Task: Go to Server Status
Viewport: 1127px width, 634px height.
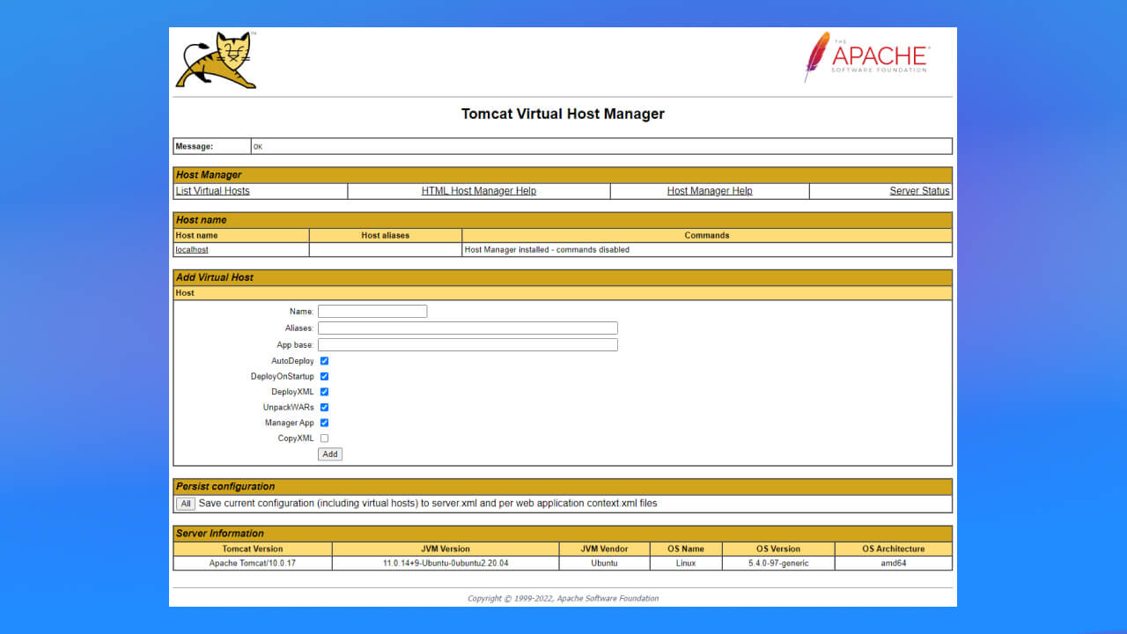Action: (x=919, y=191)
